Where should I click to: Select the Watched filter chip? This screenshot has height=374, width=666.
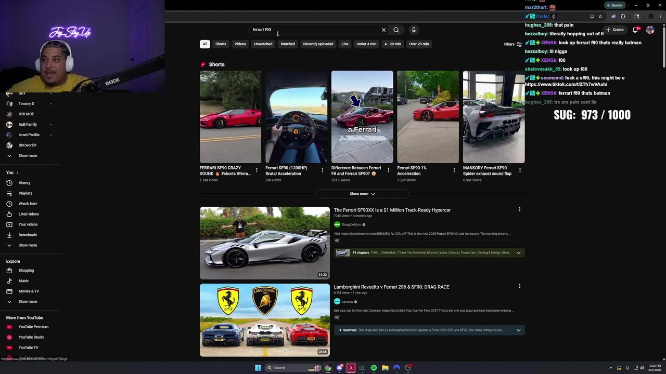[288, 44]
